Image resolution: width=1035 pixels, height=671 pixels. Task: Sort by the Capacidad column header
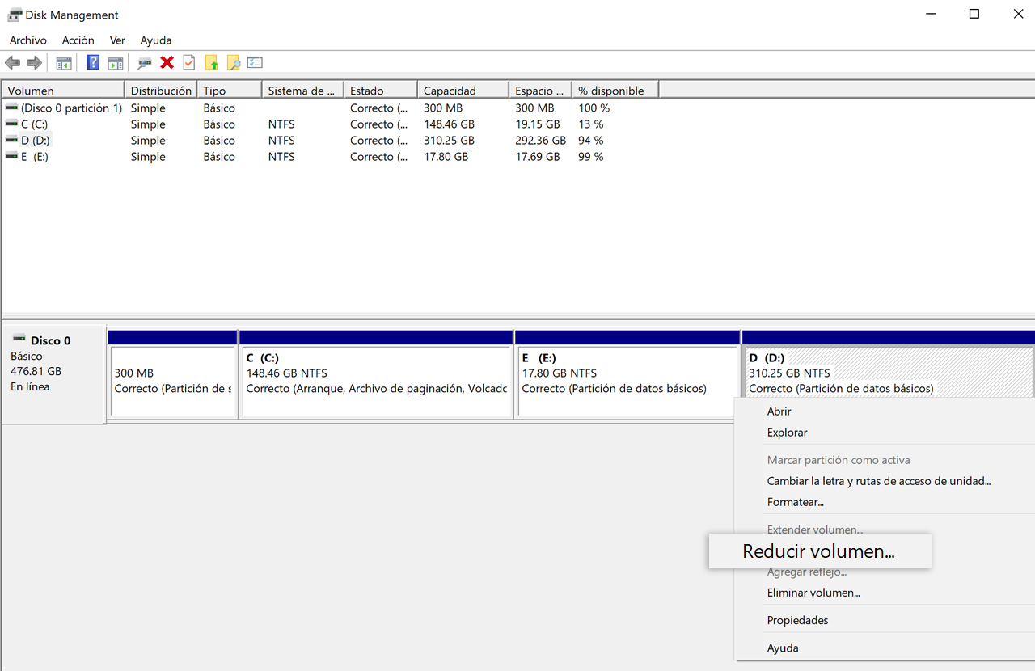pyautogui.click(x=463, y=91)
